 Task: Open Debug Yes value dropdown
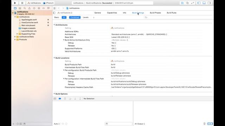click(x=114, y=43)
